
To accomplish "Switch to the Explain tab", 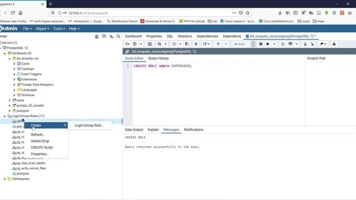I will pos(154,129).
